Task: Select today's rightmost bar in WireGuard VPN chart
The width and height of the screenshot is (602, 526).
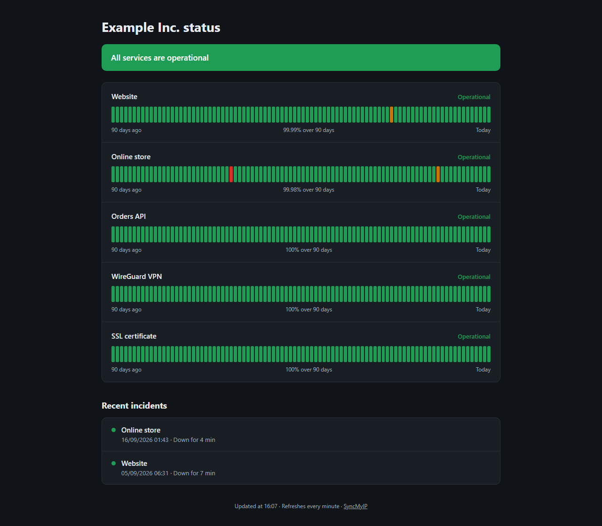Action: (x=489, y=294)
